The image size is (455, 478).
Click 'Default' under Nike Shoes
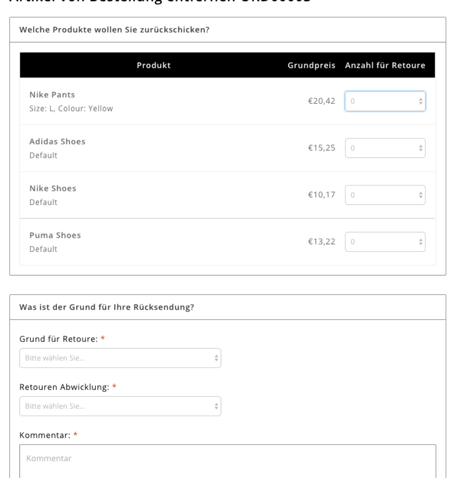coord(43,202)
